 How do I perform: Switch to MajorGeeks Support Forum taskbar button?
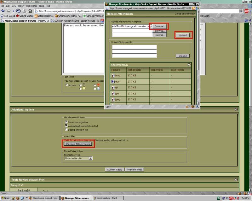coord(44,198)
